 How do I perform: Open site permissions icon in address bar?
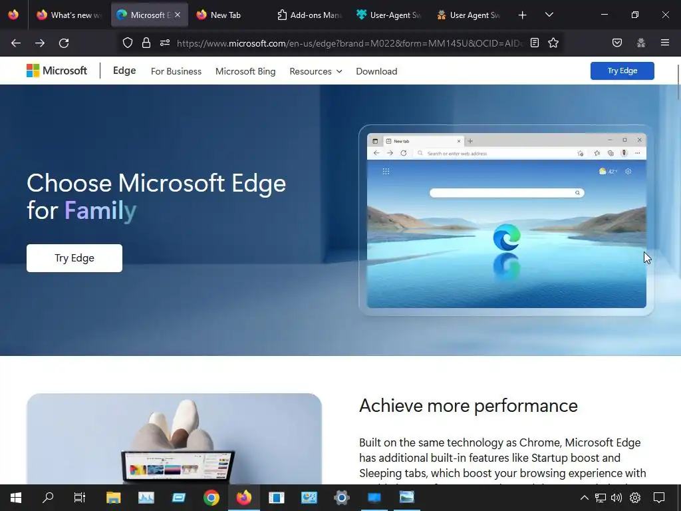point(165,43)
